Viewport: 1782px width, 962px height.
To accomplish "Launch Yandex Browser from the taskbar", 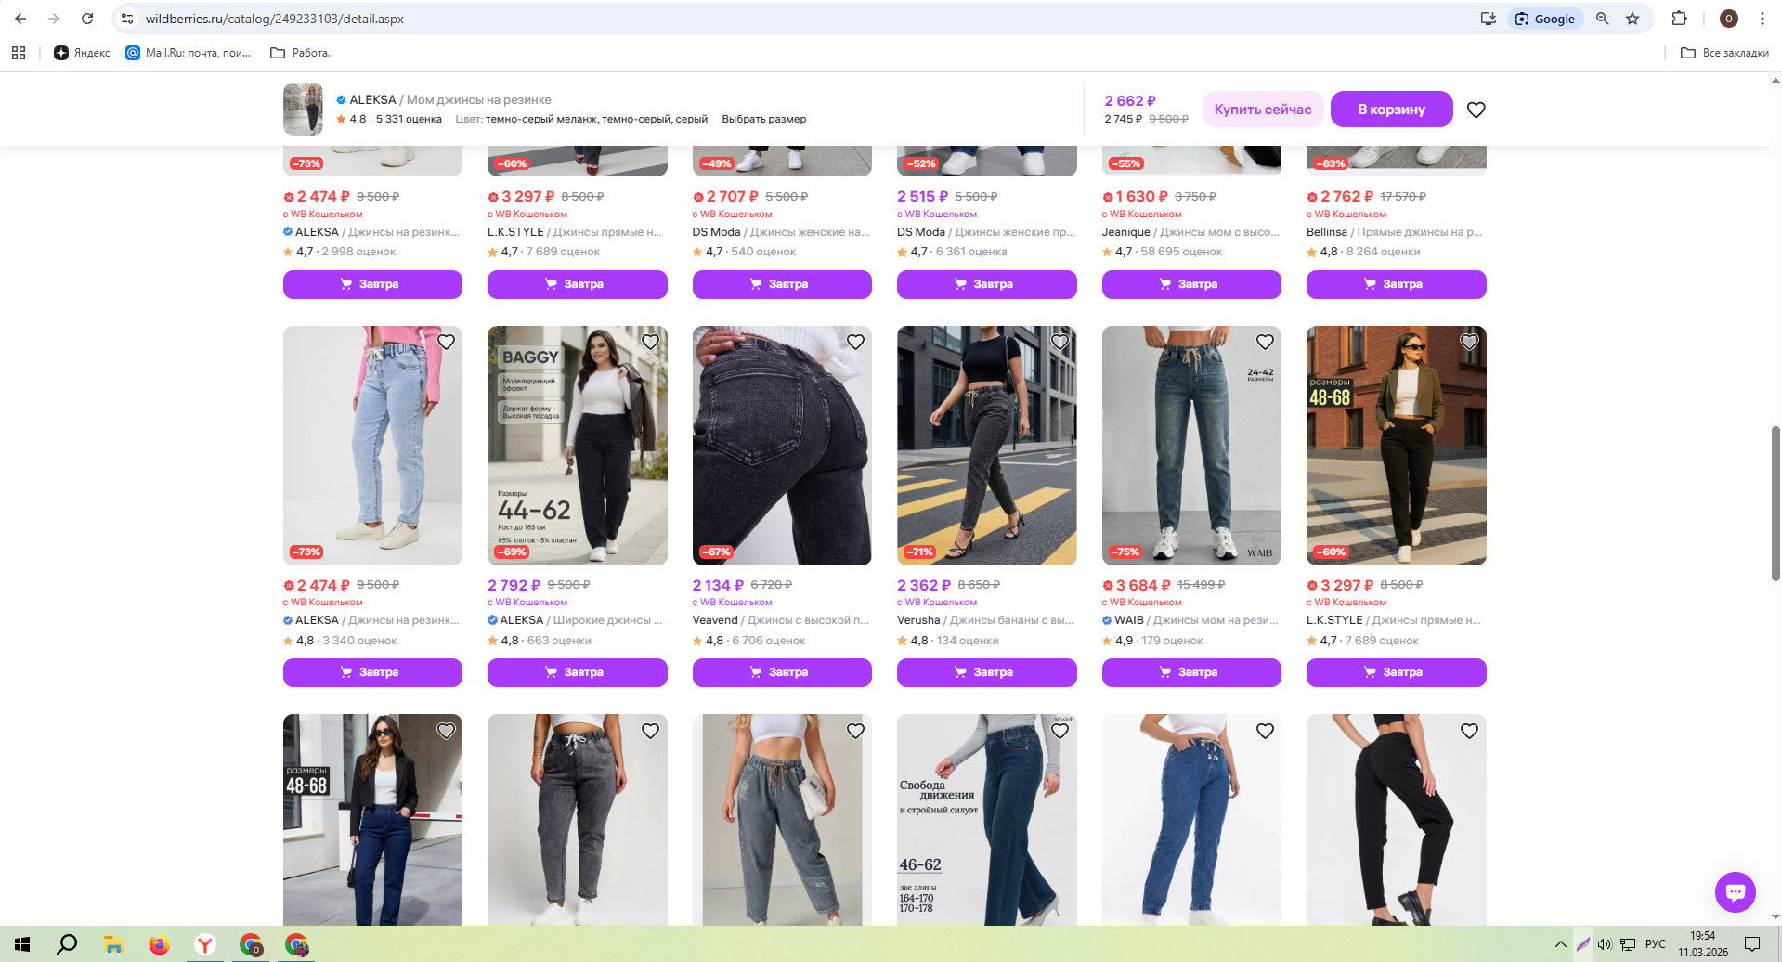I will 205,944.
